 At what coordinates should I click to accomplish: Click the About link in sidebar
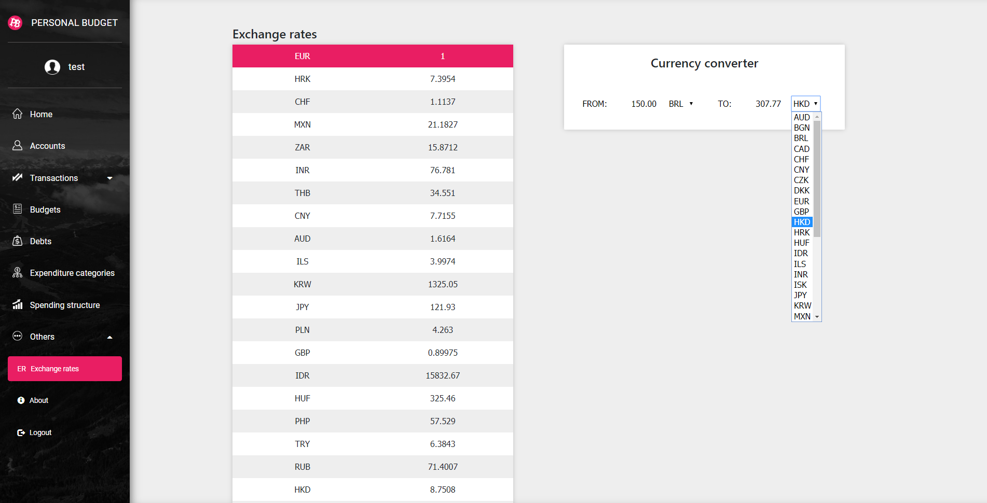pos(39,400)
